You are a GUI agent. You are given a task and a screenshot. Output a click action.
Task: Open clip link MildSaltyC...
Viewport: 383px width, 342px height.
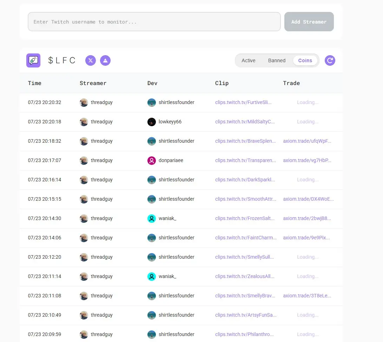[x=245, y=122]
